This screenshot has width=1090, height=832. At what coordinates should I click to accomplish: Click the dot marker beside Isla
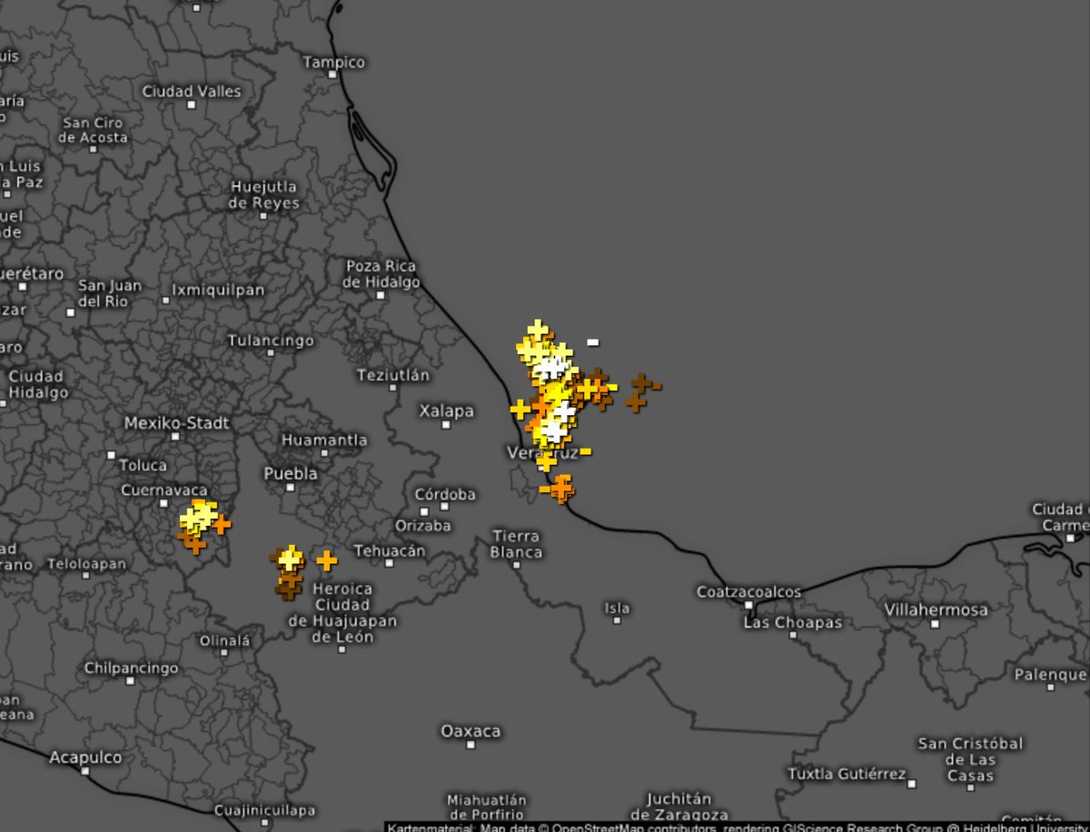coord(617,622)
